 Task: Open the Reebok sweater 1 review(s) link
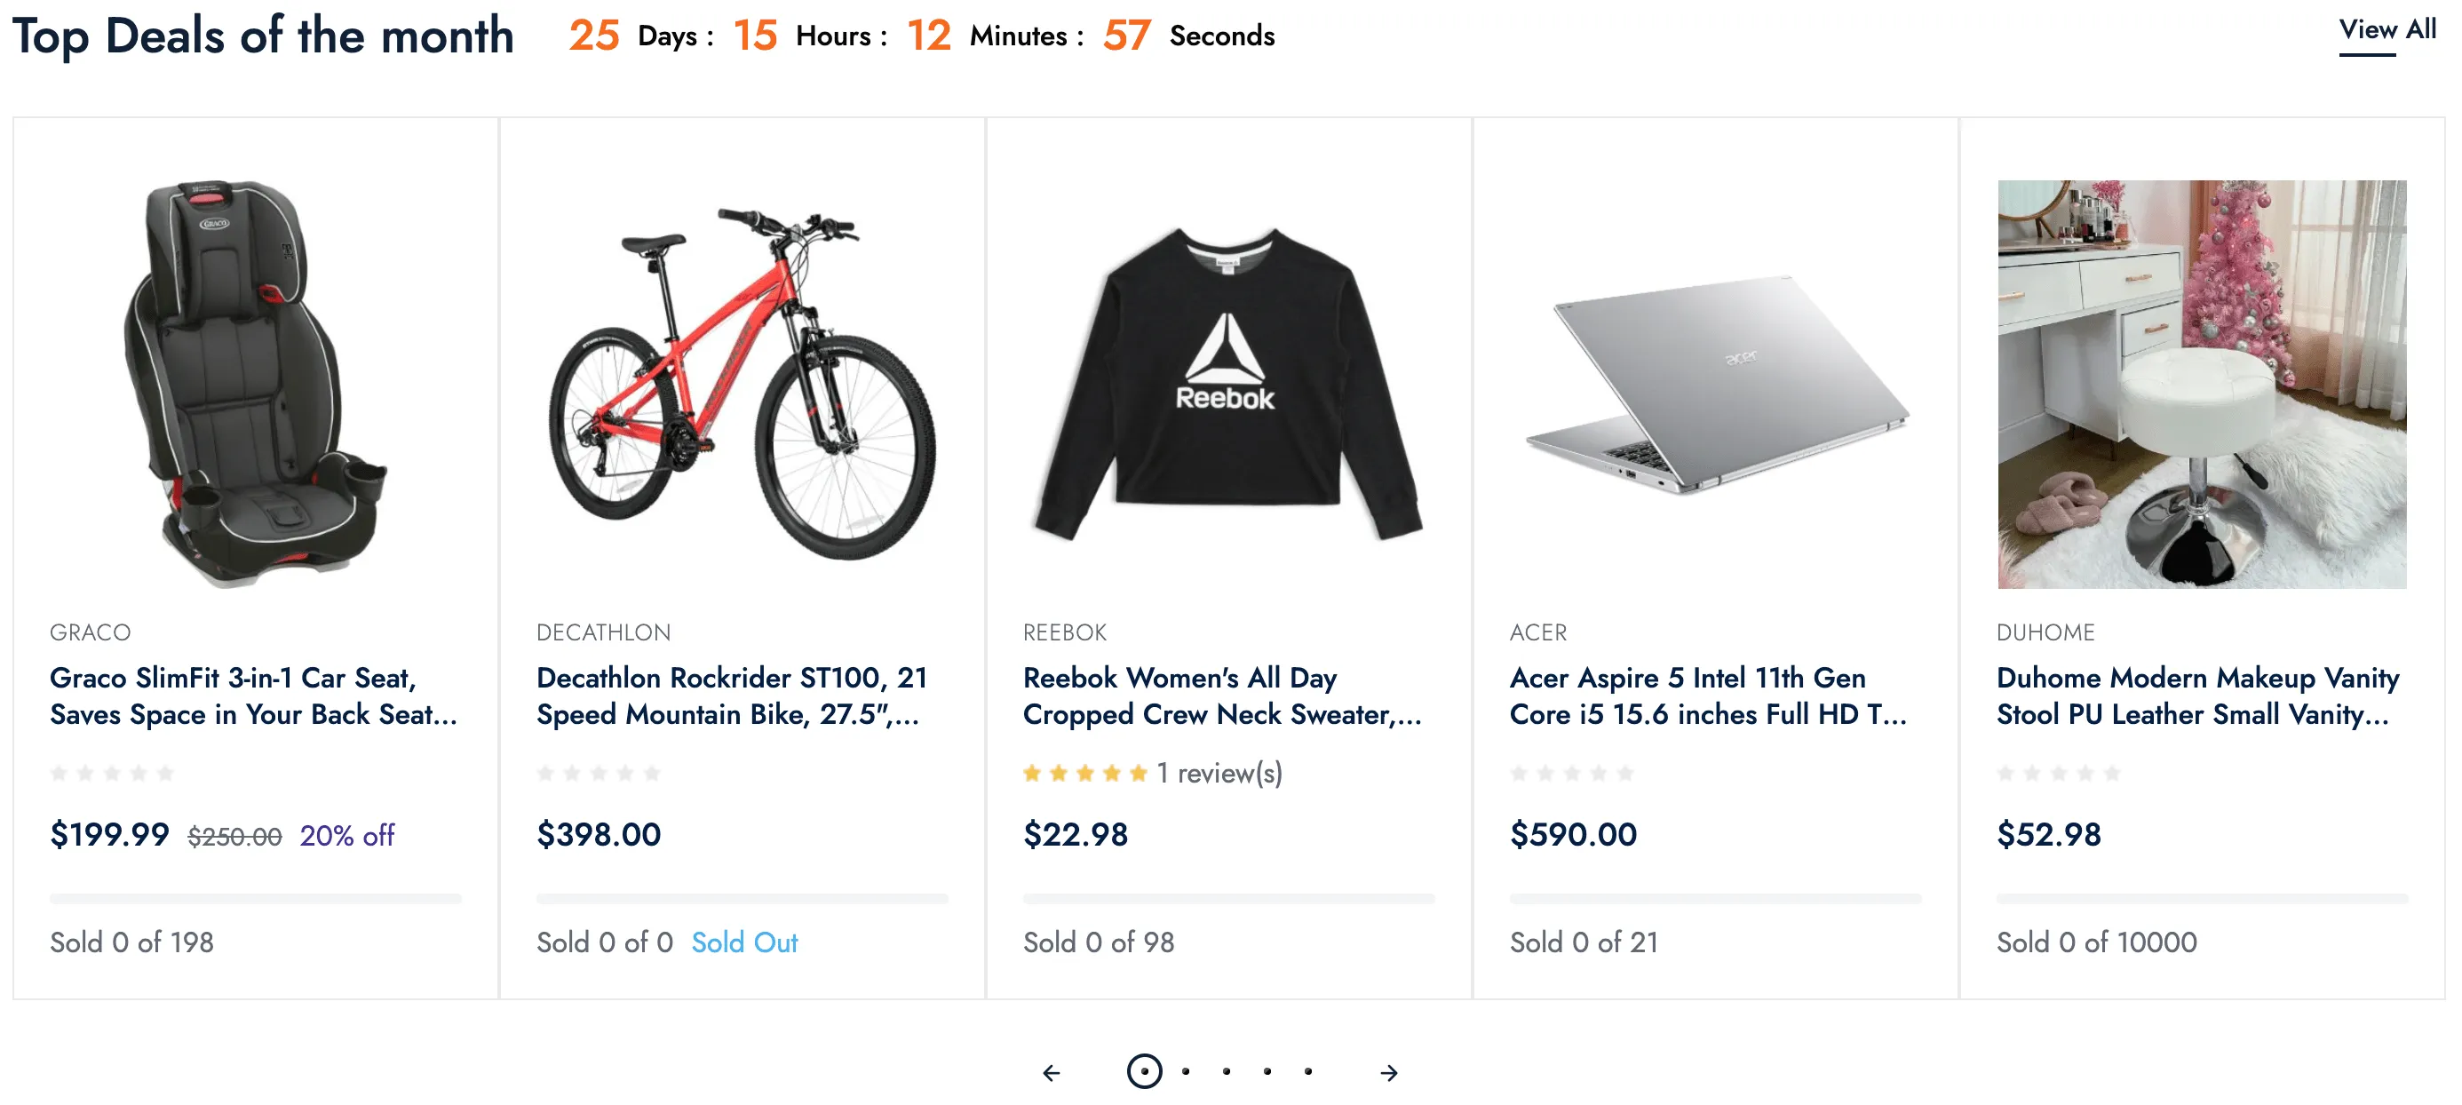[x=1219, y=773]
